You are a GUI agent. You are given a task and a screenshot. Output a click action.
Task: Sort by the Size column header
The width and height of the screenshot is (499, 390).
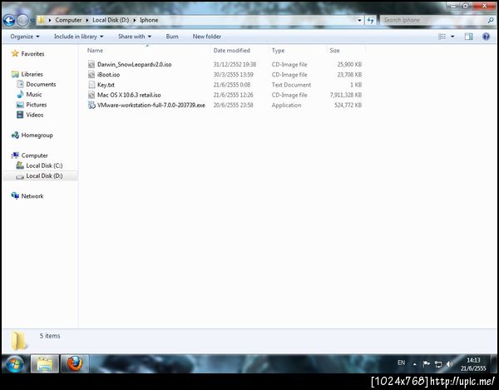(x=334, y=51)
